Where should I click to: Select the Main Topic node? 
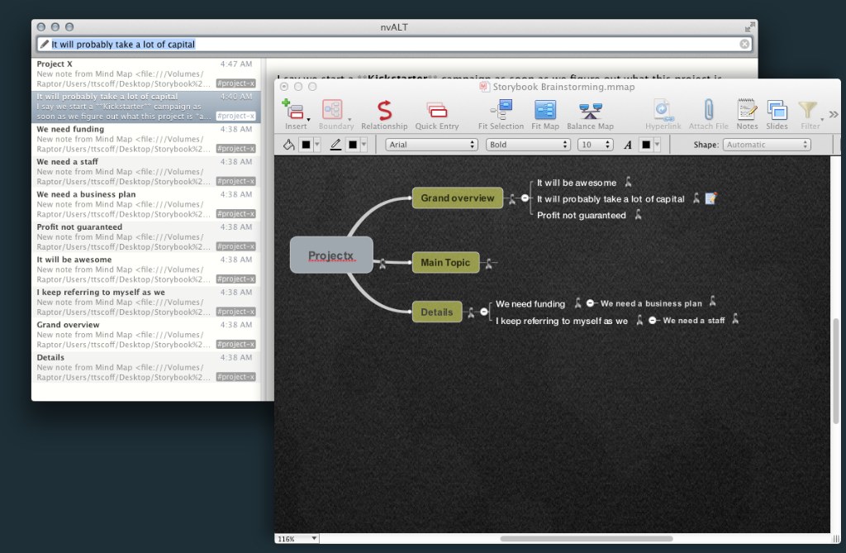click(x=445, y=263)
